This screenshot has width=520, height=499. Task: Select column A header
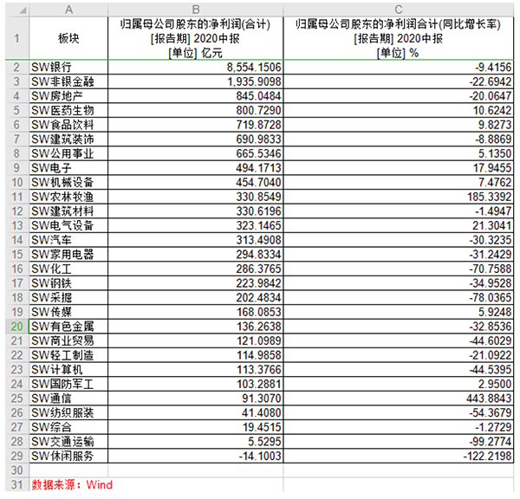69,8
